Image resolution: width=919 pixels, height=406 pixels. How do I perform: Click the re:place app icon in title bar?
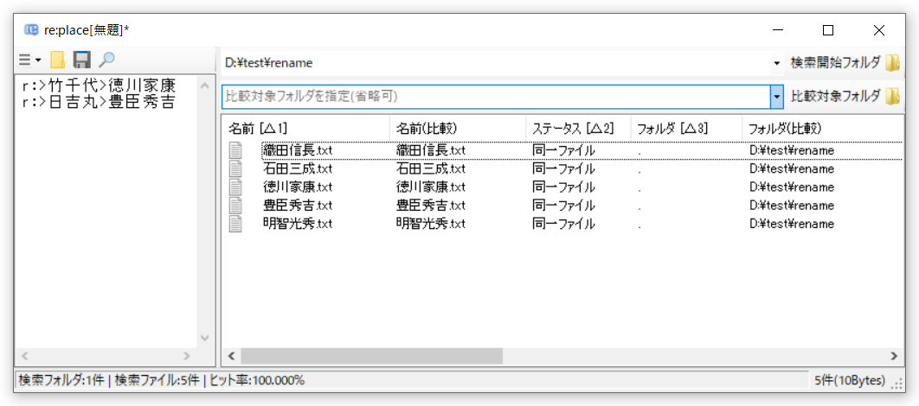pyautogui.click(x=31, y=30)
